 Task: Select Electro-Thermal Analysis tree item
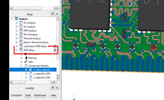[x=36, y=42]
